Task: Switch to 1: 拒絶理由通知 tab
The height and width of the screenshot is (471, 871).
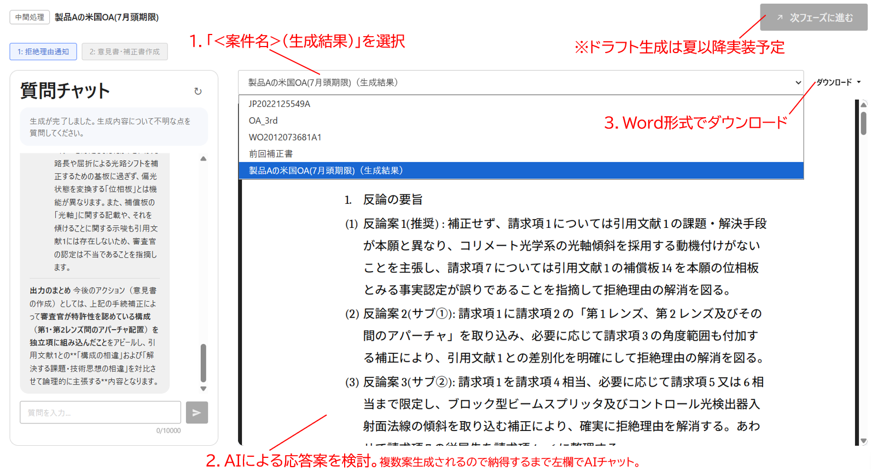Action: tap(43, 51)
